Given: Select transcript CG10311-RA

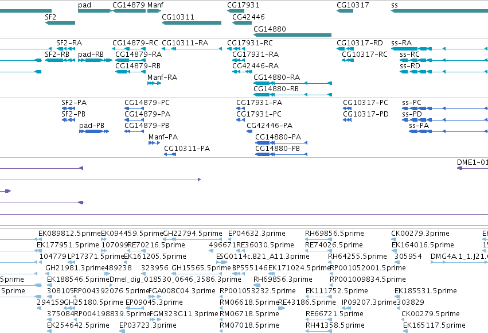Looking at the screenshot, I should pyautogui.click(x=192, y=49).
